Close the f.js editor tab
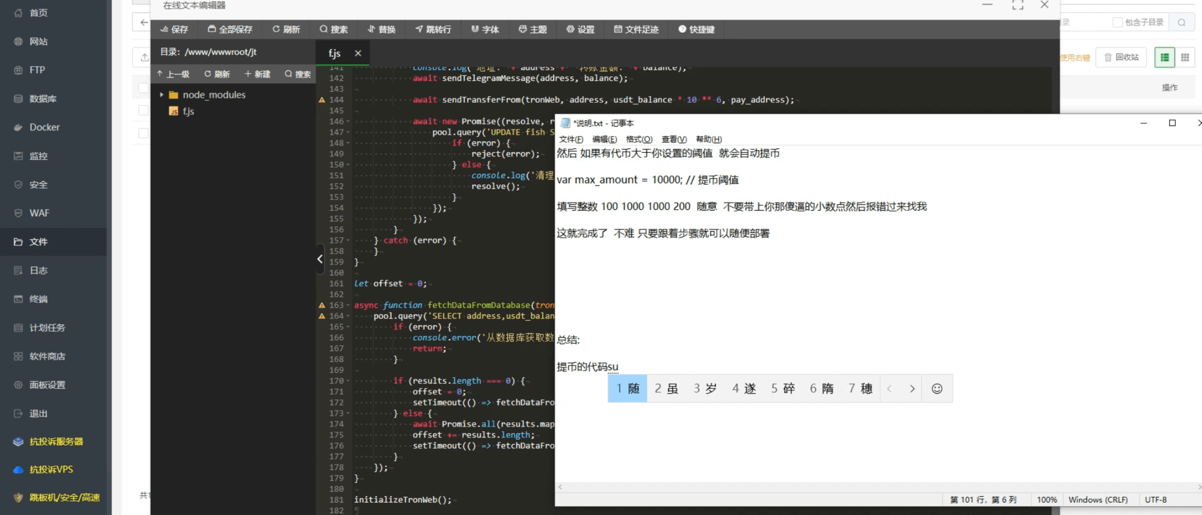 [x=358, y=53]
